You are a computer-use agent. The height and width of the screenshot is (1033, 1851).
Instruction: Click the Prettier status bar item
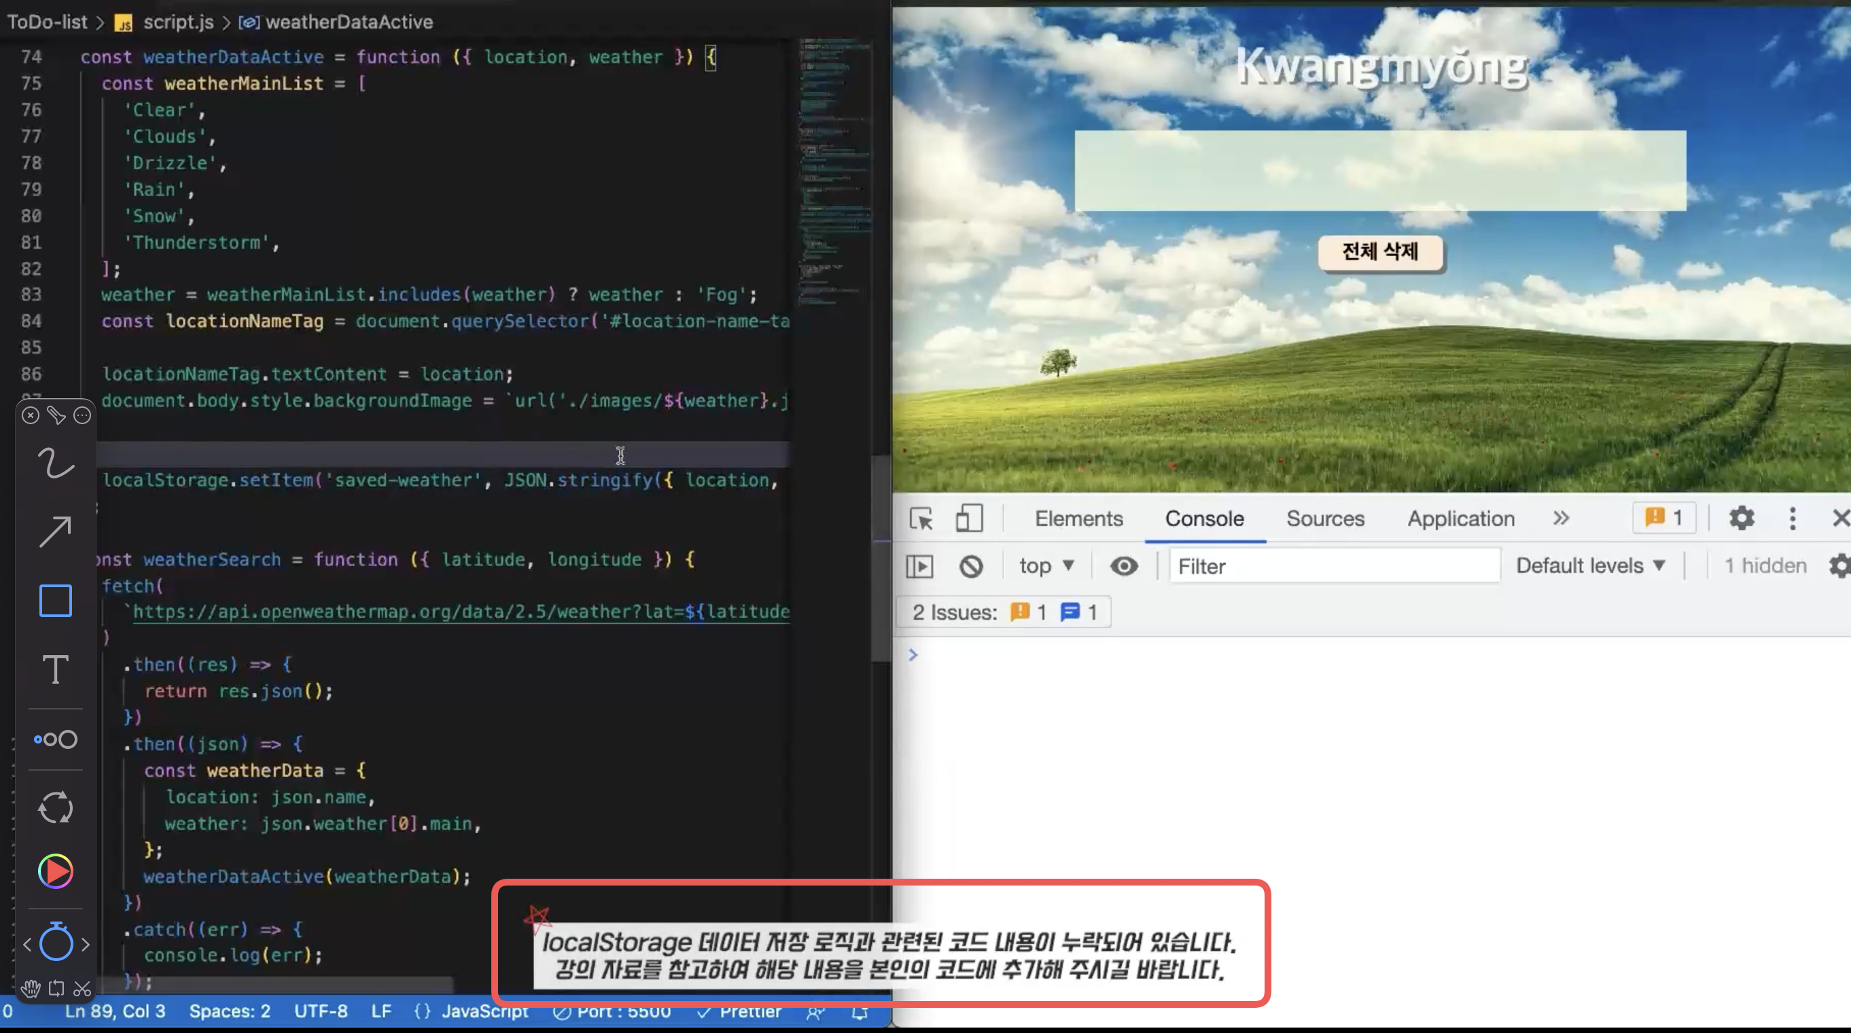click(739, 1011)
